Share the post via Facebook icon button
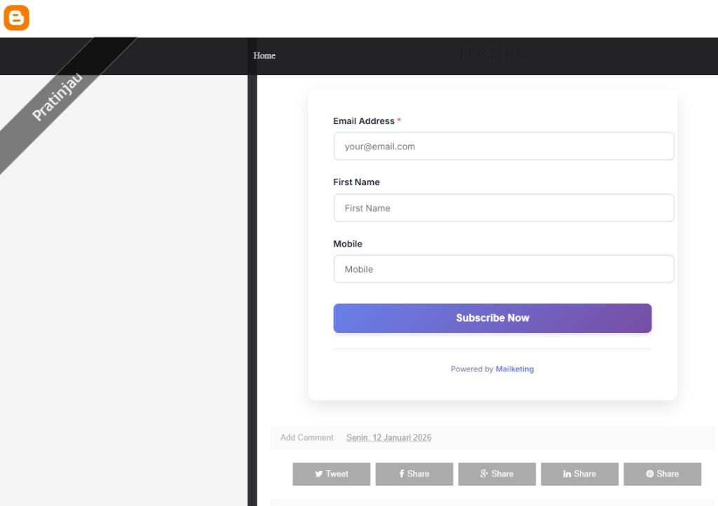 [414, 474]
